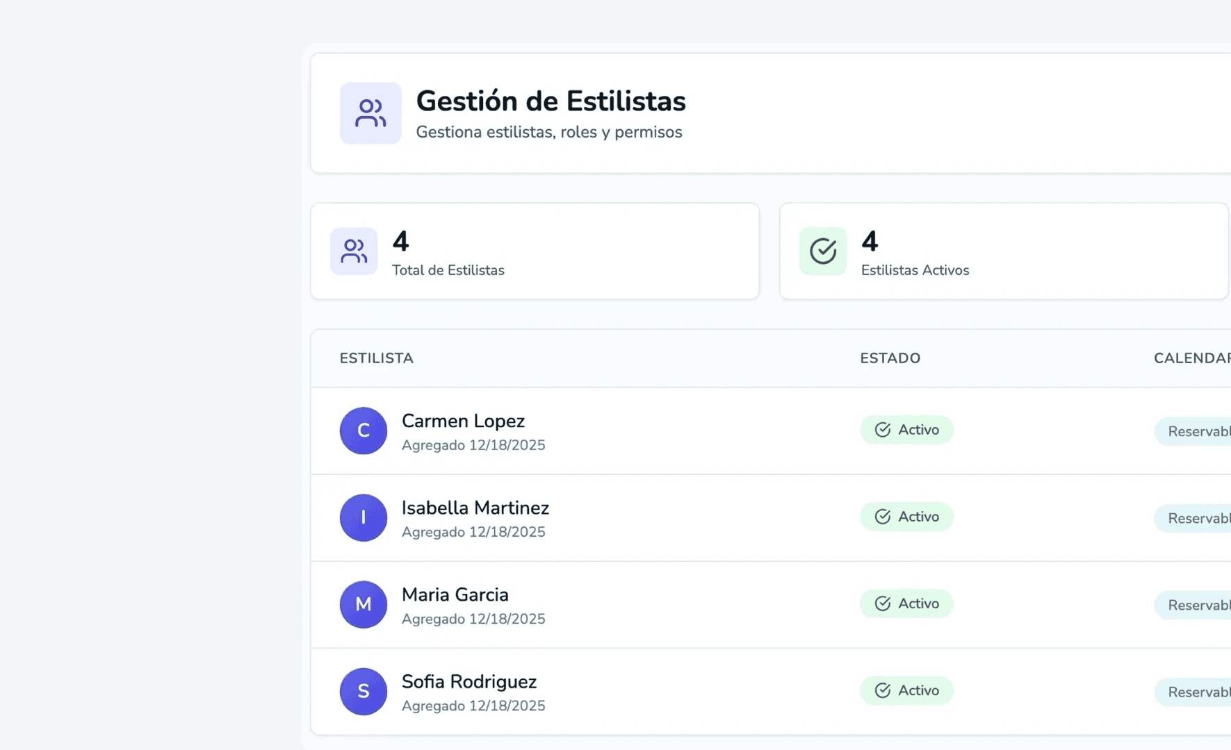Toggle Carmen Lopez's Activo status
This screenshot has height=750, width=1231.
[906, 429]
